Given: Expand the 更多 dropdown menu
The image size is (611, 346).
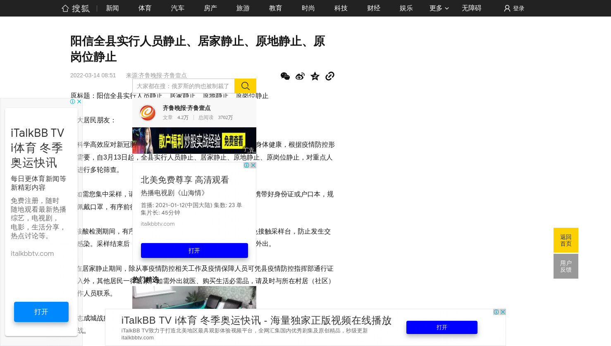Looking at the screenshot, I should (439, 8).
